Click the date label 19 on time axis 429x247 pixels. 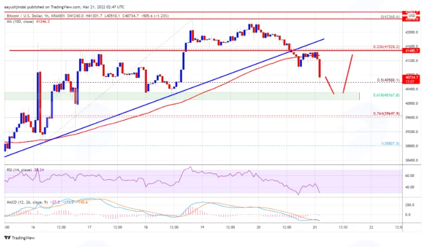[202, 227]
